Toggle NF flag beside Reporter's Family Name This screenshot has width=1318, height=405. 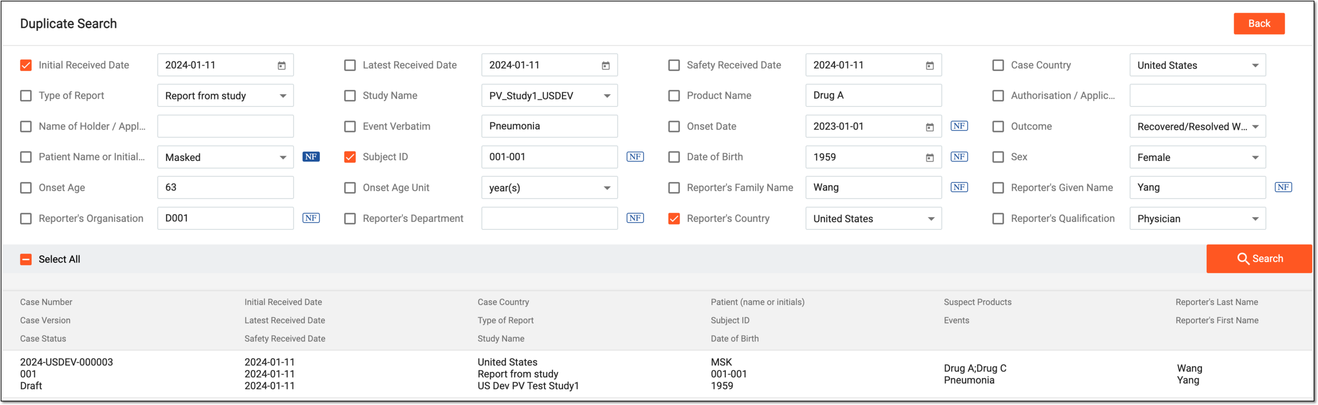pos(959,187)
